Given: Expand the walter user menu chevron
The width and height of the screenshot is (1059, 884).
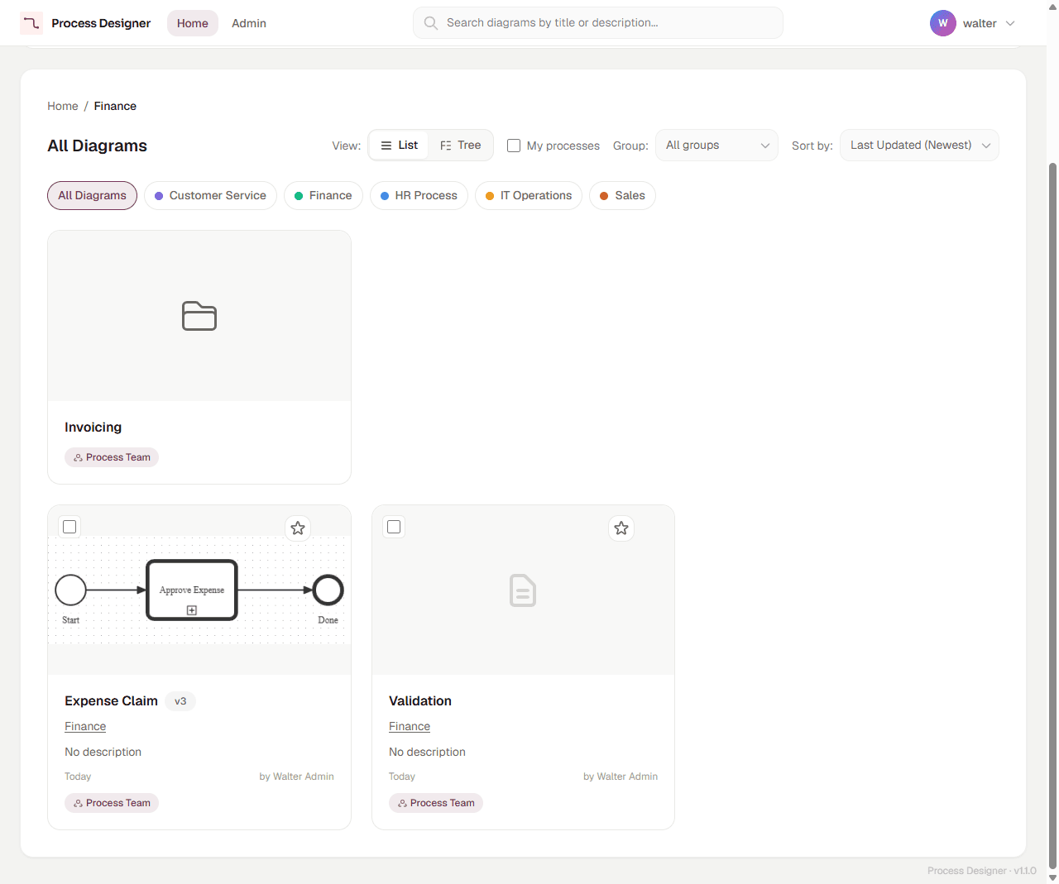Looking at the screenshot, I should [1010, 23].
